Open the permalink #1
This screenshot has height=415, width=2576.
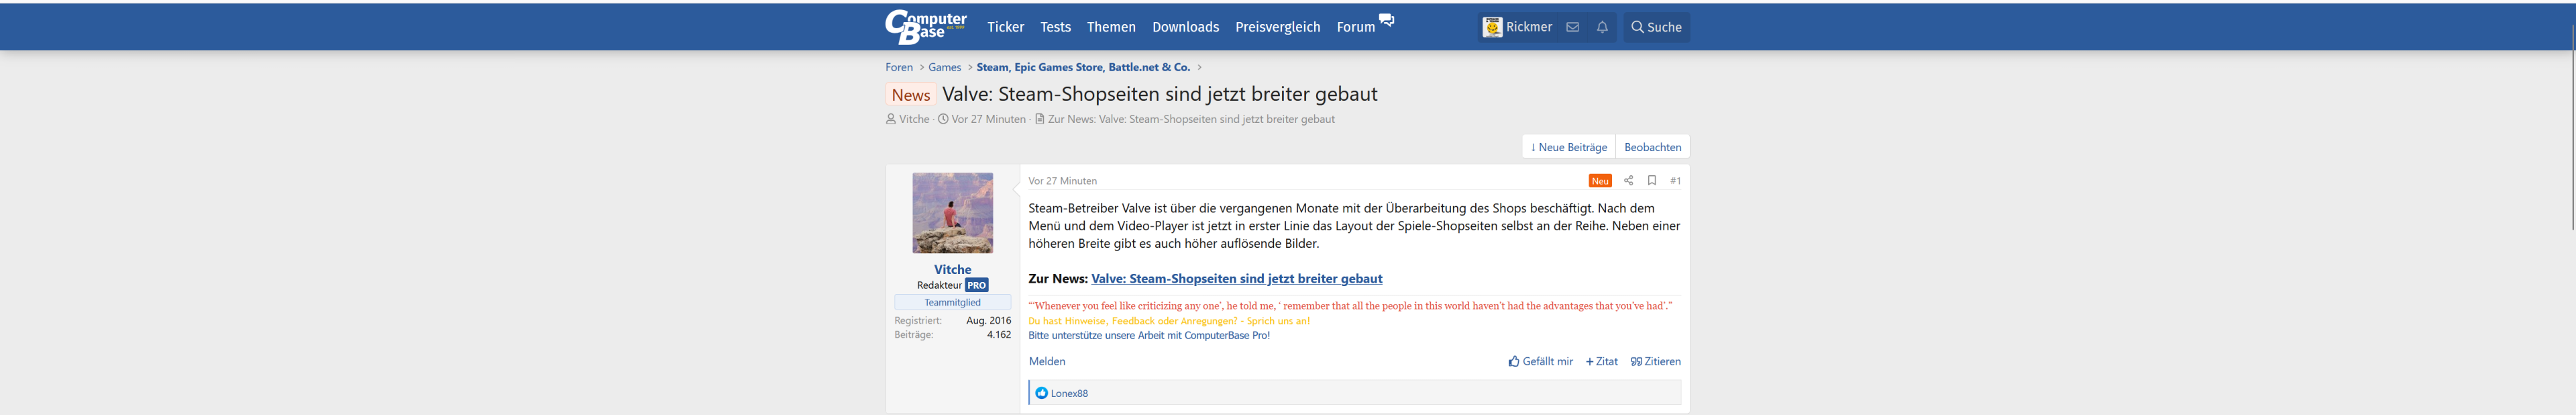click(x=1675, y=181)
